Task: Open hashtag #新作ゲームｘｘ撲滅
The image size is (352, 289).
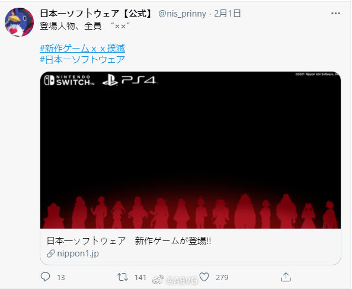Action: pyautogui.click(x=82, y=49)
